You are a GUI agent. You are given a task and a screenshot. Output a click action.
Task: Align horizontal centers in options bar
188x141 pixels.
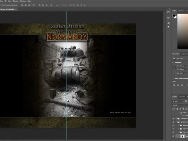25,5
